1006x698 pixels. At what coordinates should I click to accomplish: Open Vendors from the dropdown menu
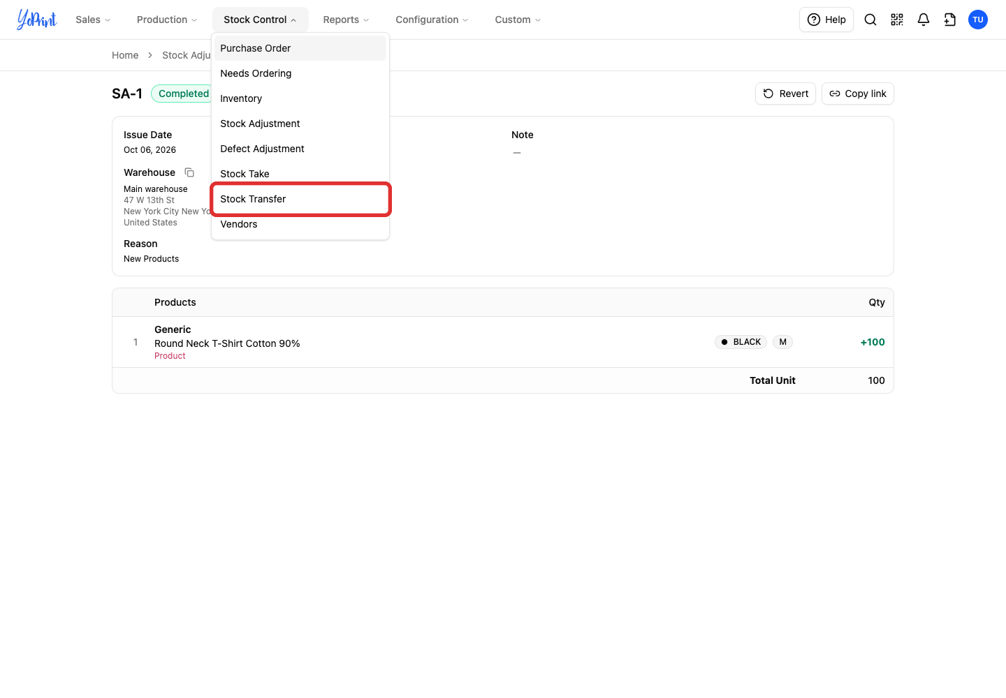coord(300,224)
